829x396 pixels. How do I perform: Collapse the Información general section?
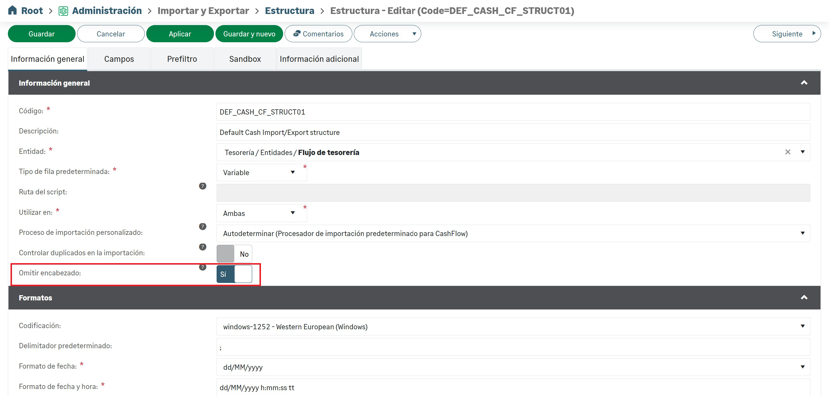tap(804, 83)
